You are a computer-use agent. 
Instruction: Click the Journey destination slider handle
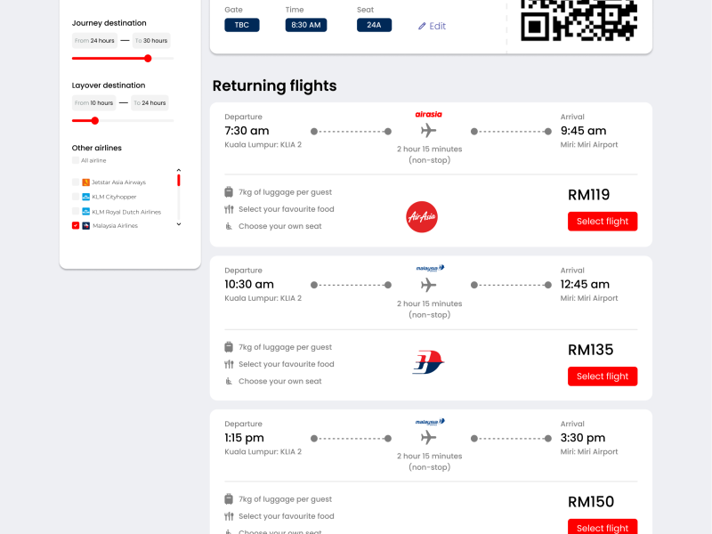(148, 58)
